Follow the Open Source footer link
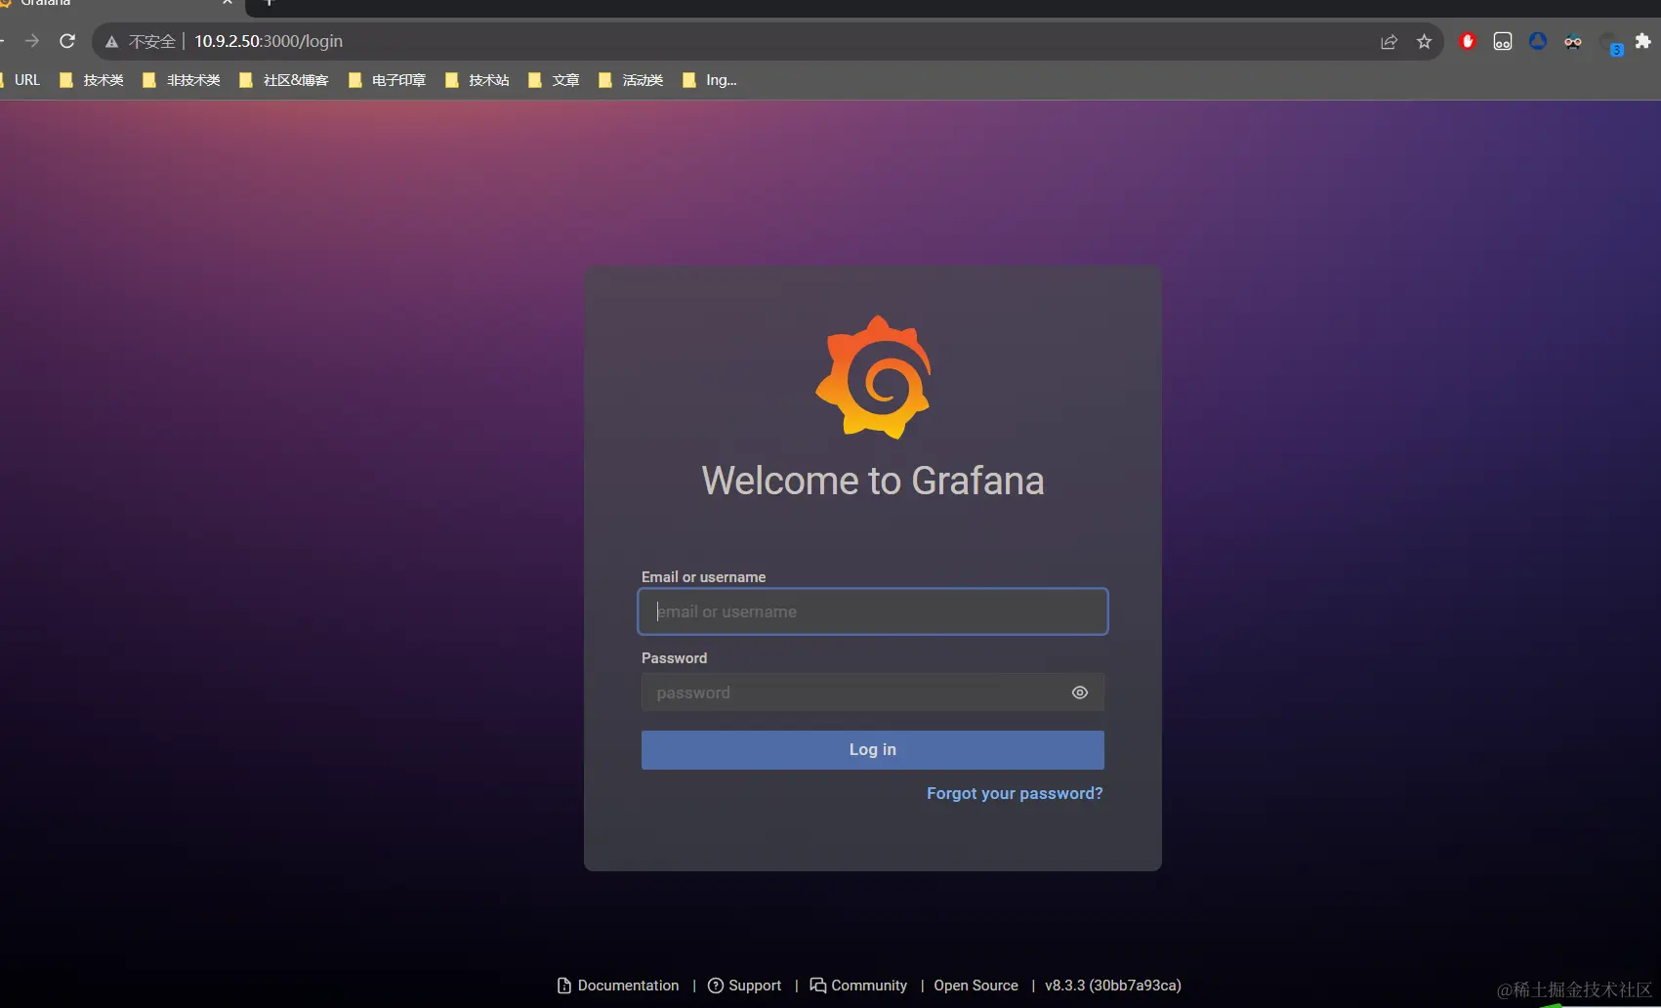Image resolution: width=1661 pixels, height=1008 pixels. click(x=976, y=986)
